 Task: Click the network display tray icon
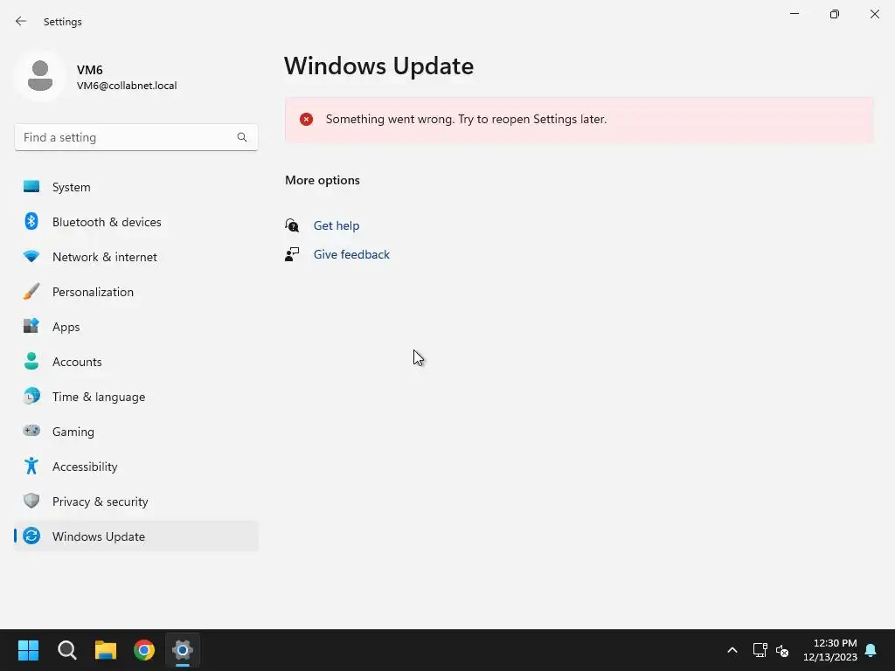(x=760, y=650)
